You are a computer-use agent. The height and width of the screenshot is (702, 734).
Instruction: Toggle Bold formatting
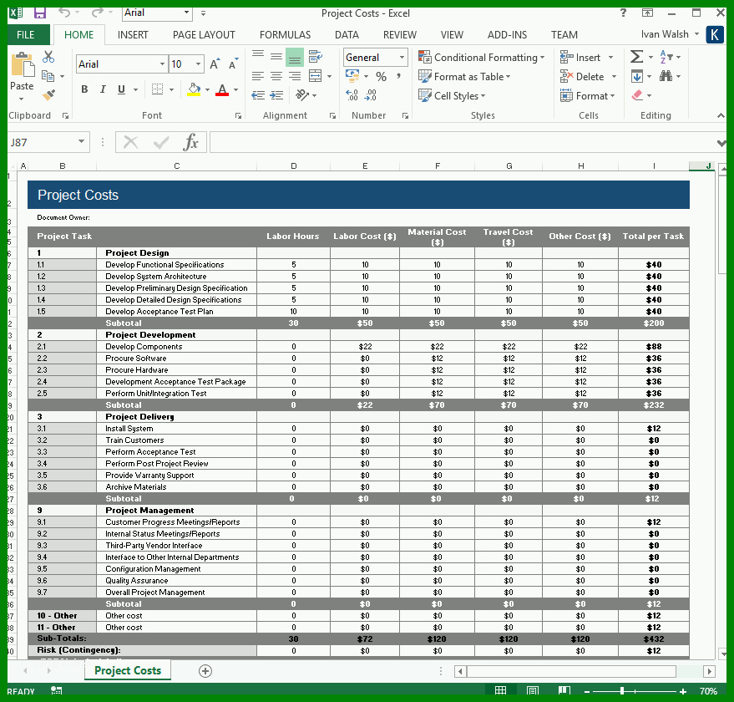[84, 89]
